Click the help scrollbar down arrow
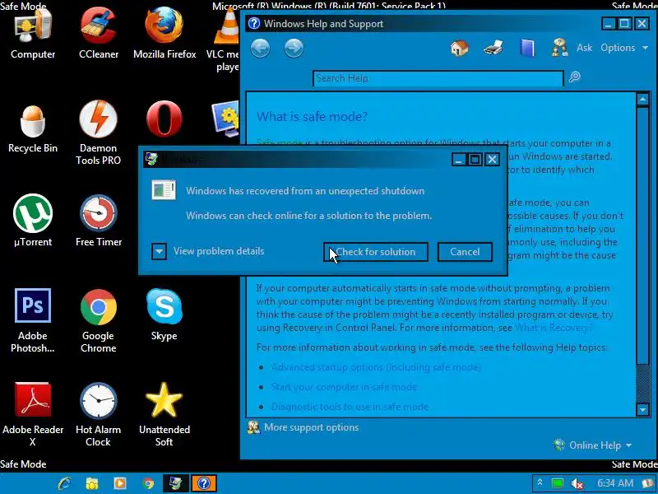This screenshot has height=494, width=658. pyautogui.click(x=642, y=409)
